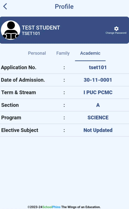Click the Date of Admission value 30-11-0001
The image size is (129, 209).
point(98,80)
